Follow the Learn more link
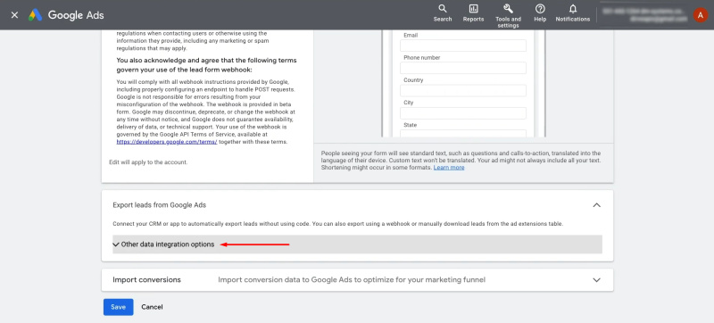Viewport: 714px width, 323px height. [x=449, y=168]
